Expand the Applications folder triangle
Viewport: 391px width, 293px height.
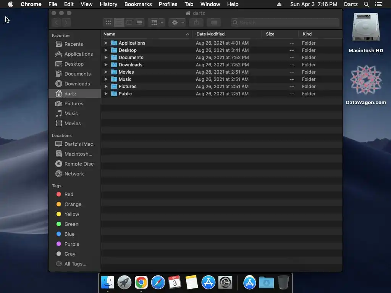pyautogui.click(x=106, y=43)
